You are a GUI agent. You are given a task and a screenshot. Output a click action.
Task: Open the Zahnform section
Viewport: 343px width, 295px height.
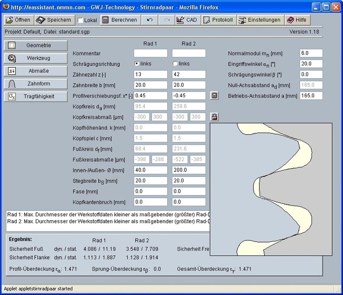(x=35, y=84)
